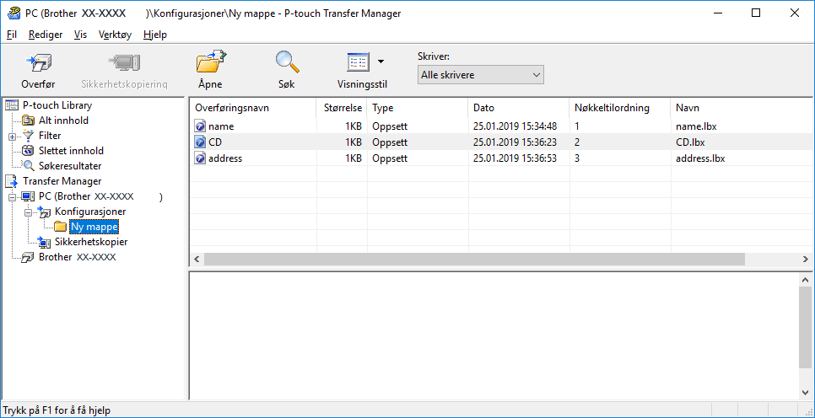Viewport: 815px width, 418px height.
Task: Open the Skriver combo box
Action: click(480, 75)
